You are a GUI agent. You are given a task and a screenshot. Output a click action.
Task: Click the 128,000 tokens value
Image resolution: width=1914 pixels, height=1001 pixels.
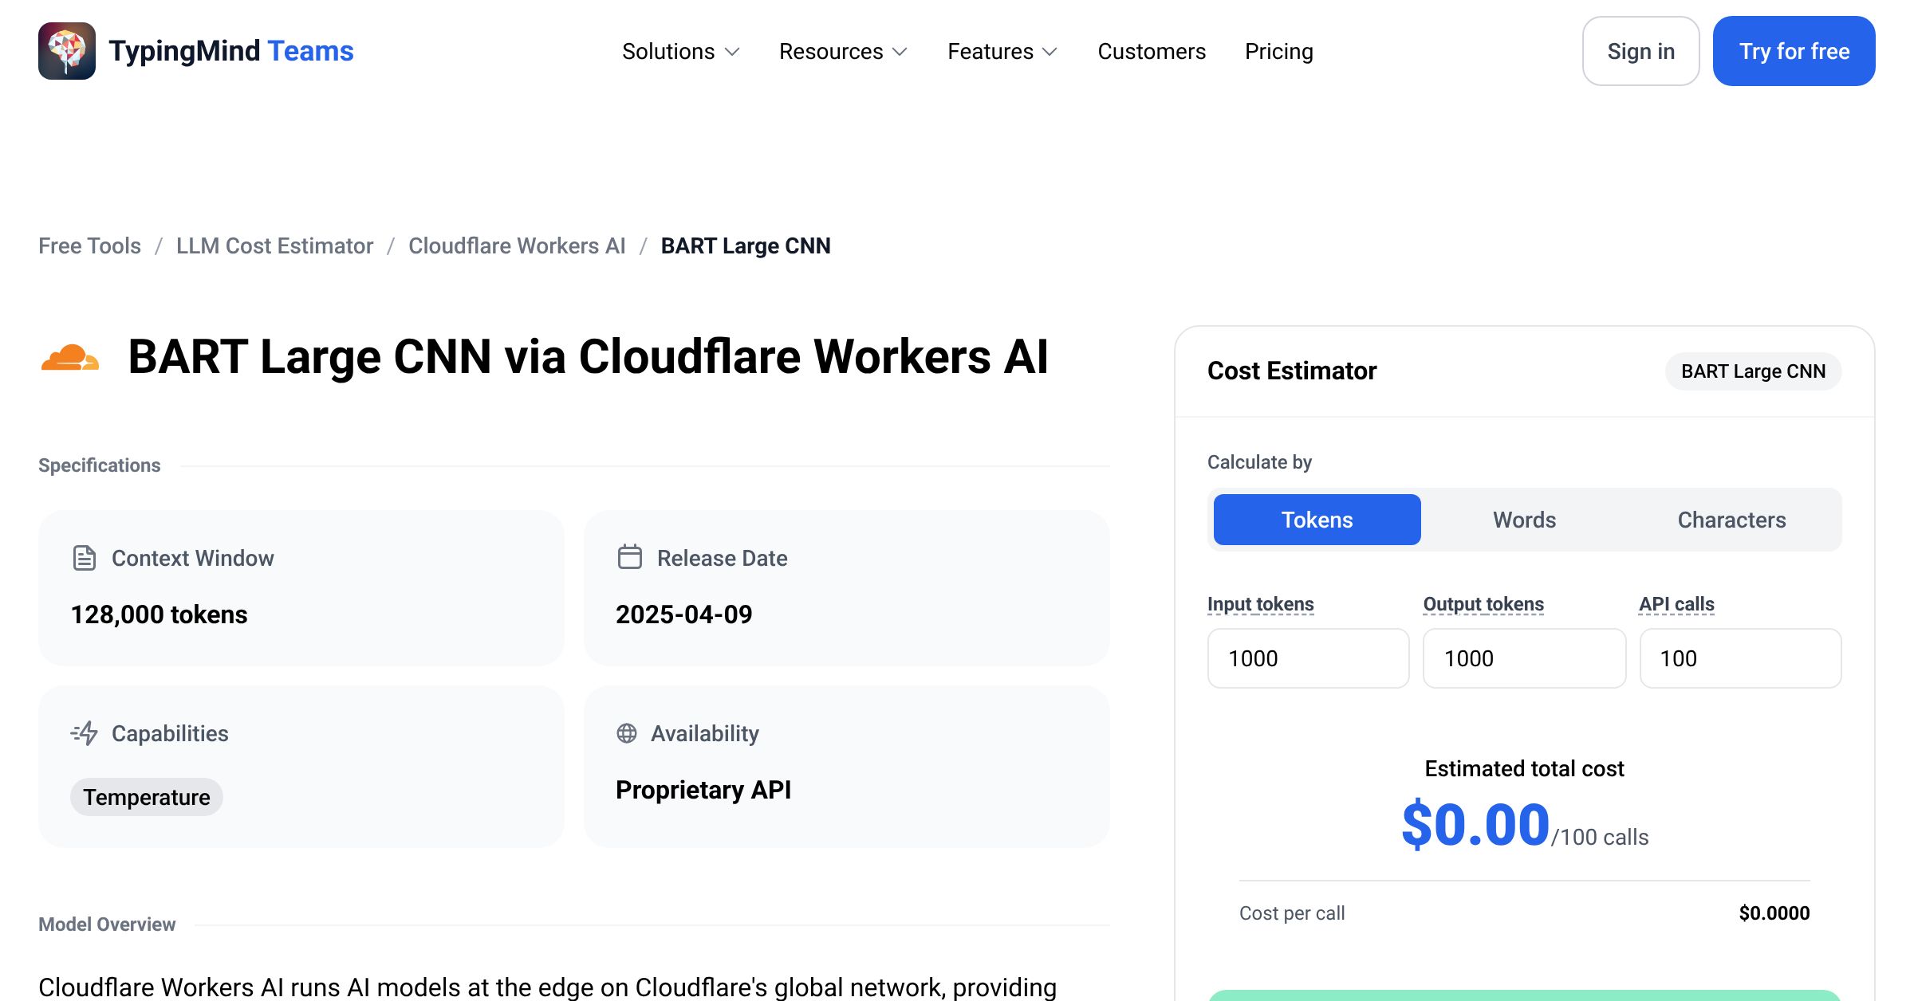tap(159, 614)
